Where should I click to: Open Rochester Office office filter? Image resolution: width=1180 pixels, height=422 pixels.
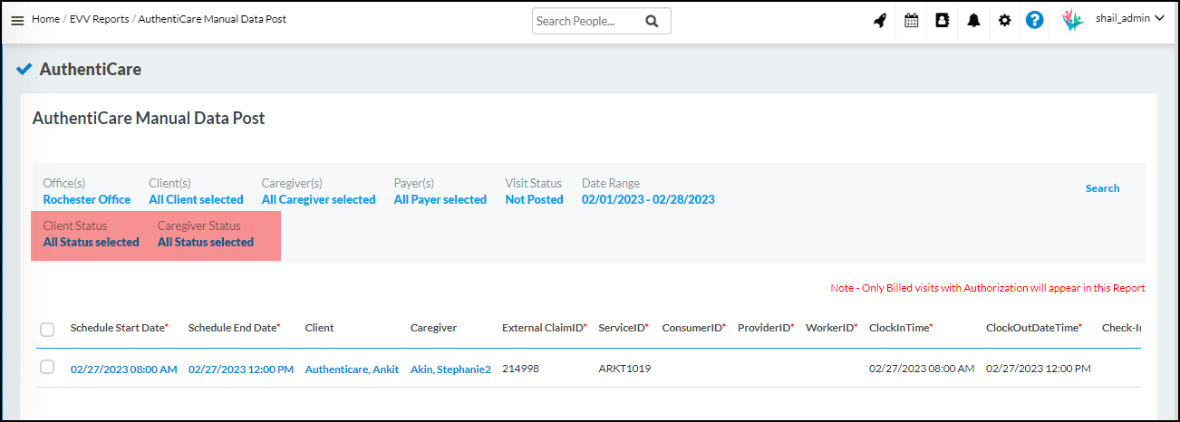point(86,199)
